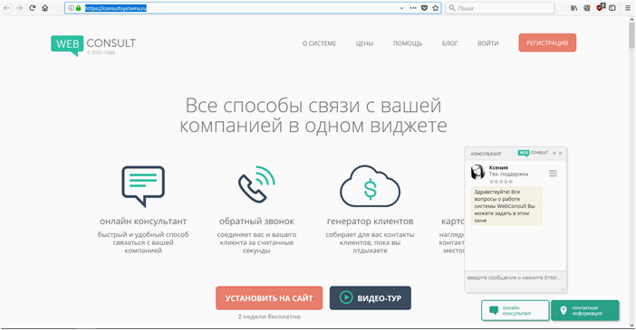
Task: Rate operator Ксения with the stars
Action: [x=501, y=182]
